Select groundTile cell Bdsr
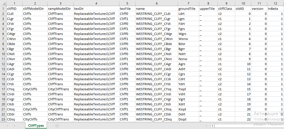 tap(188, 44)
